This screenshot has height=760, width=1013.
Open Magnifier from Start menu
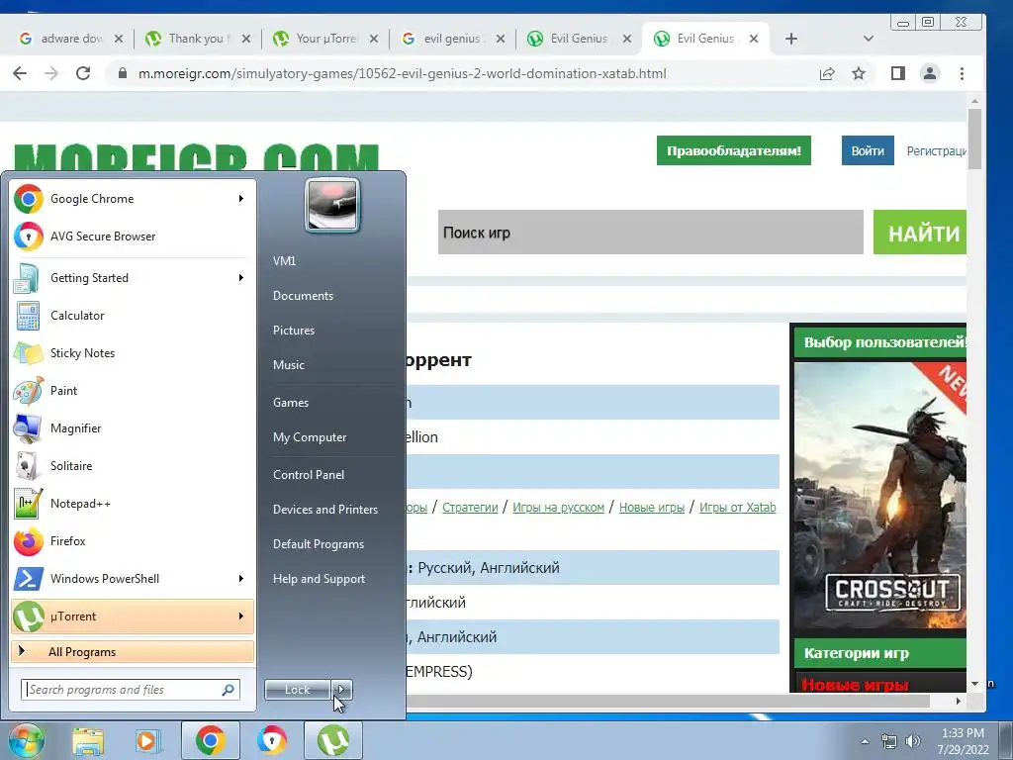(x=133, y=427)
